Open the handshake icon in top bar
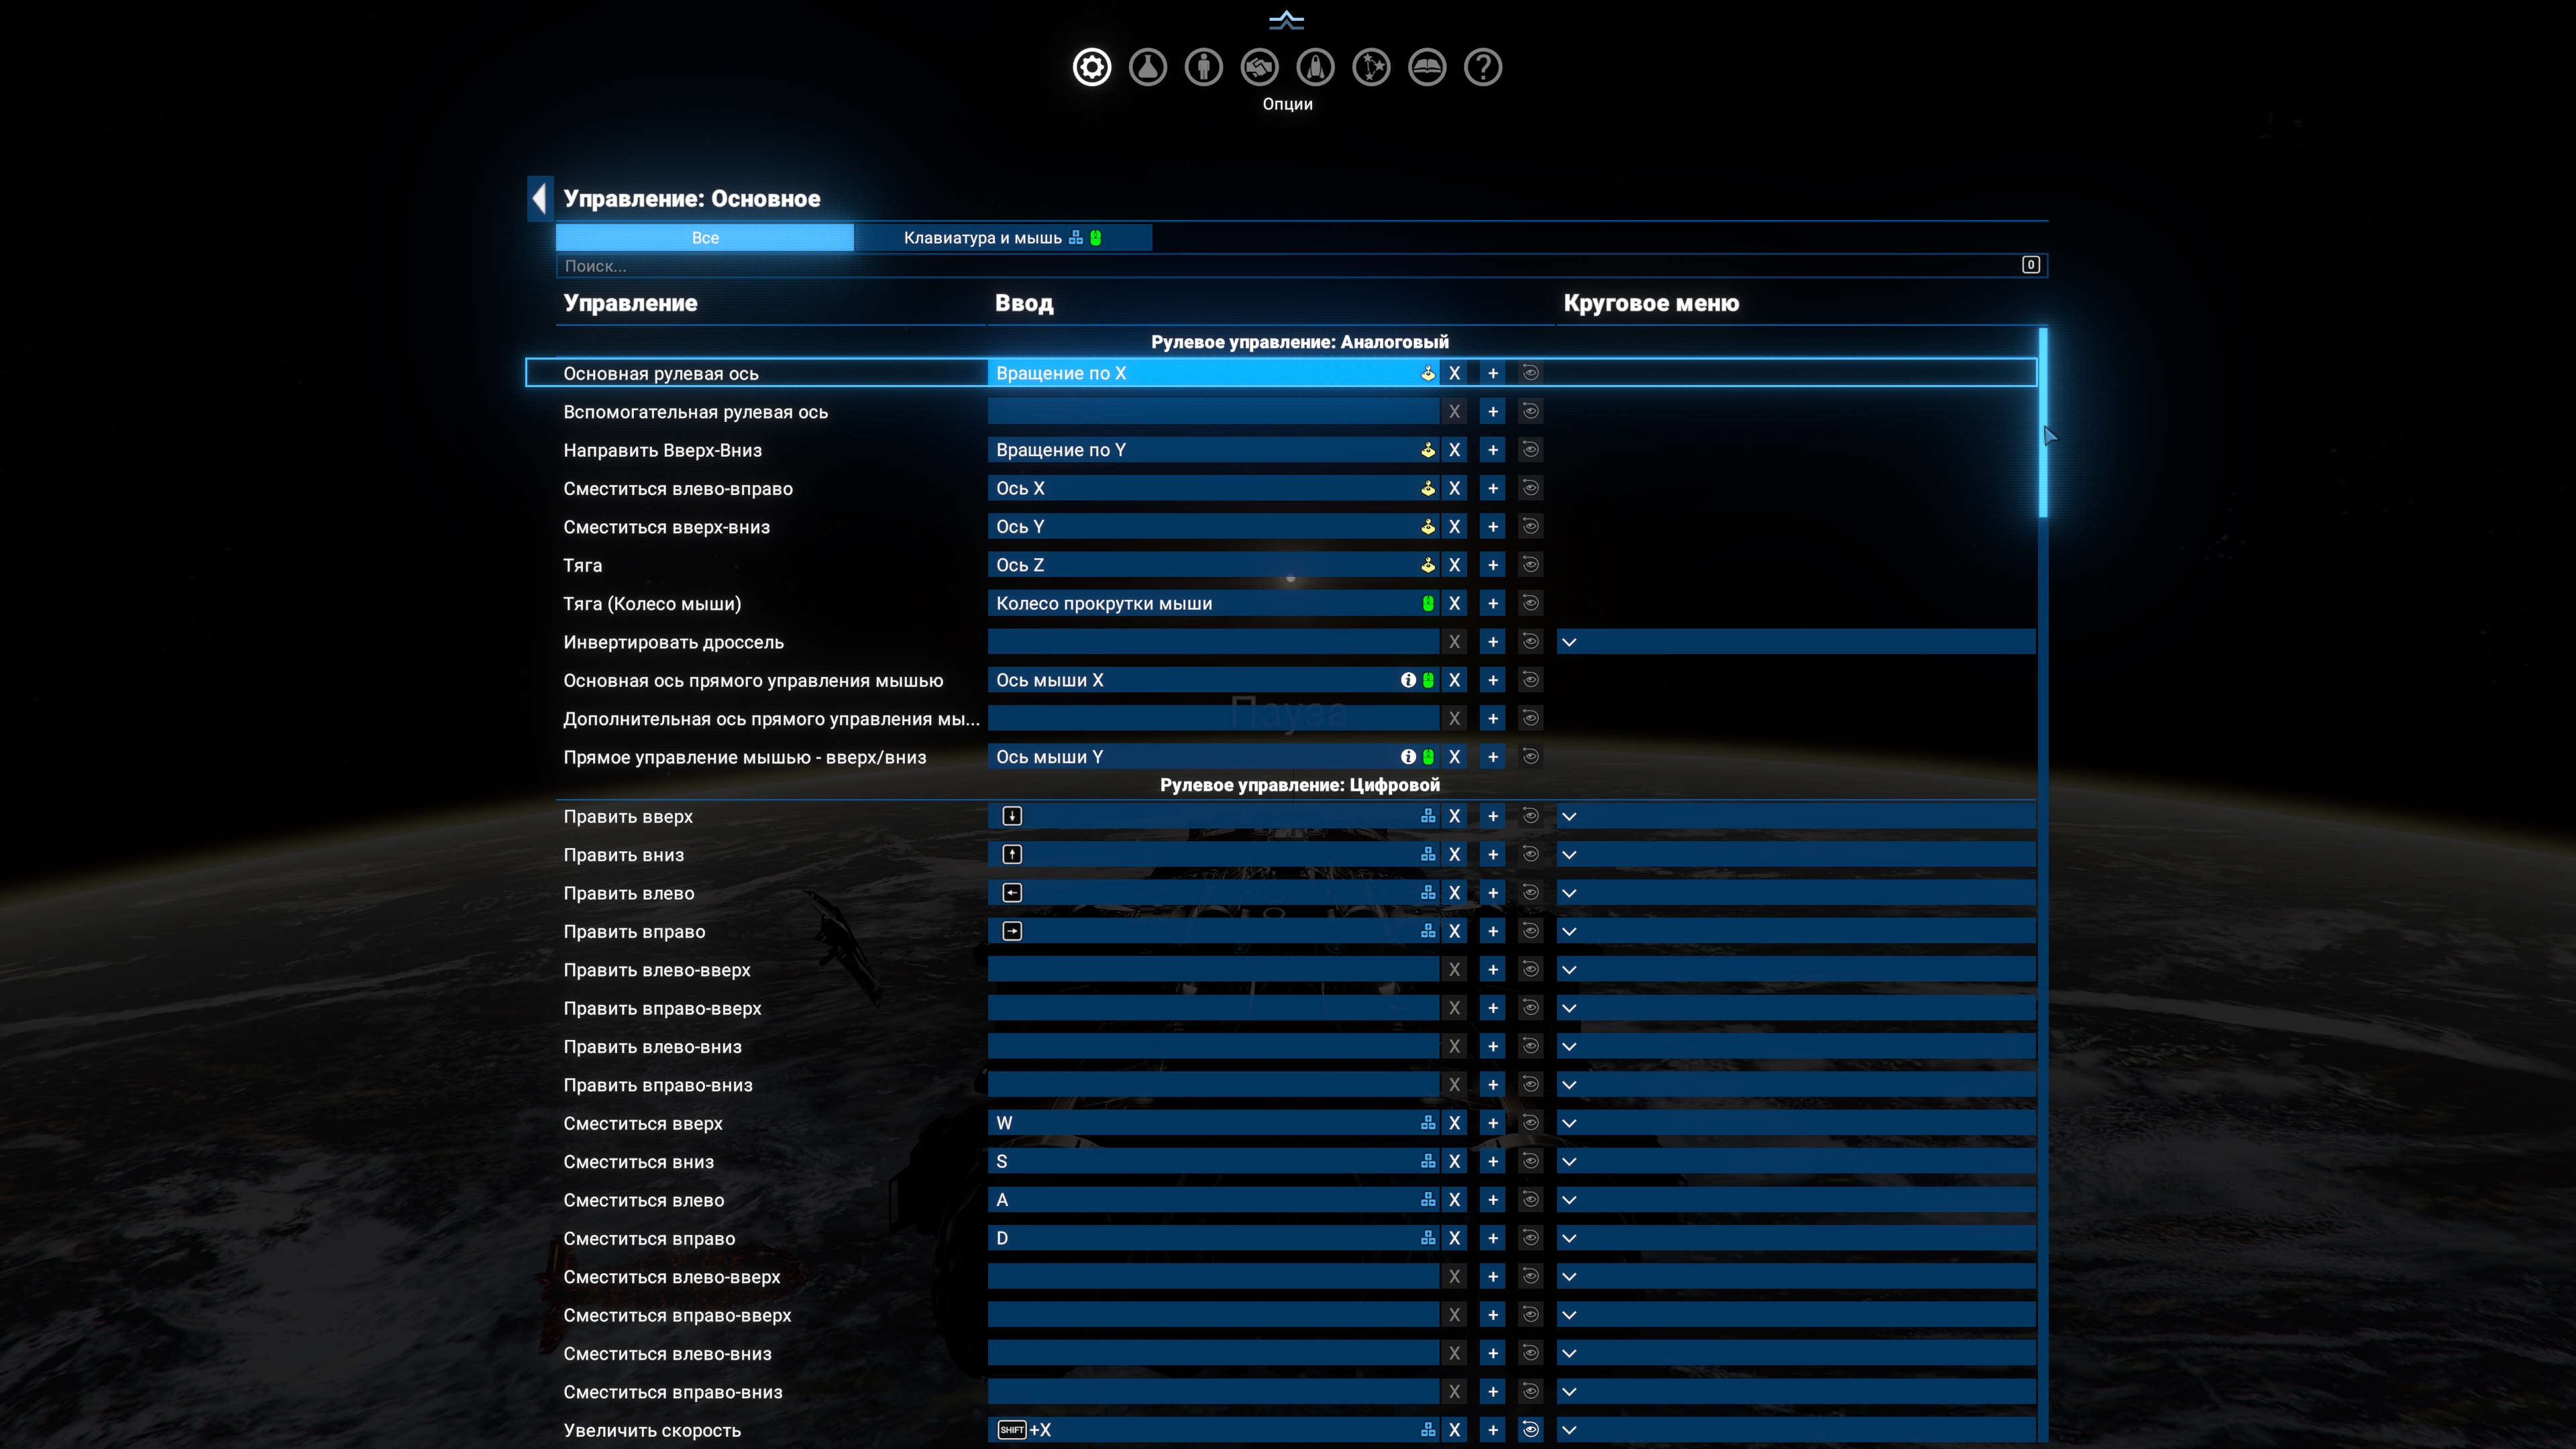Image resolution: width=2576 pixels, height=1449 pixels. coord(1260,67)
